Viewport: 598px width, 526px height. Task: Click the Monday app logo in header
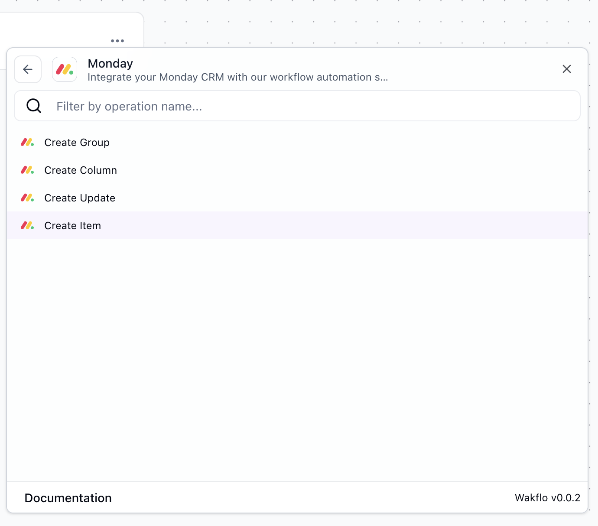click(x=65, y=69)
